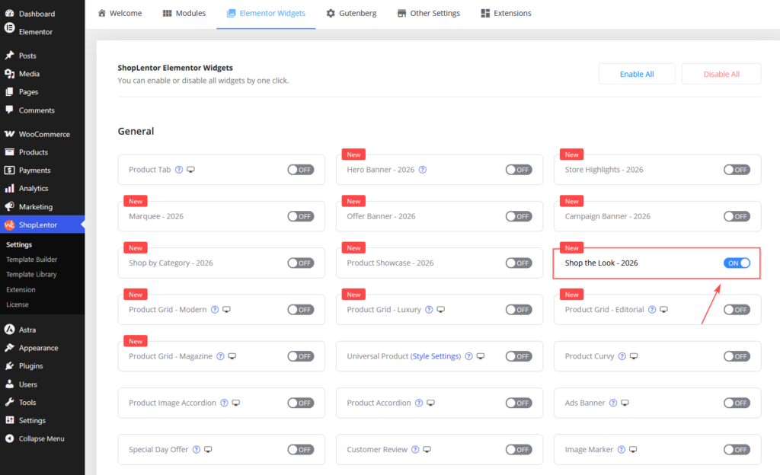The height and width of the screenshot is (475, 780).
Task: Click the help icon for Product Grid - Editorial
Action: pyautogui.click(x=652, y=310)
